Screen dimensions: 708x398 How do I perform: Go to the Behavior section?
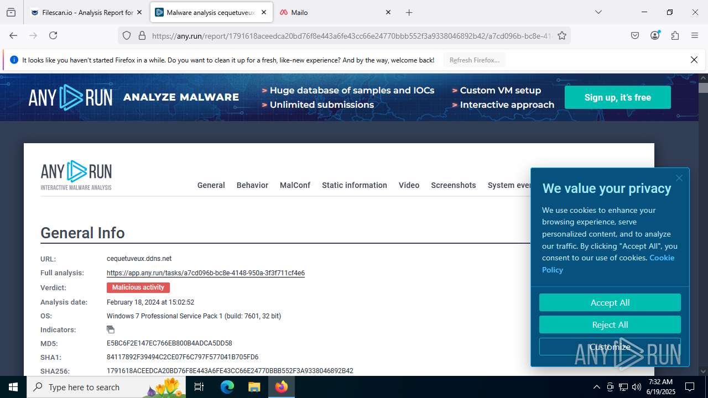click(x=252, y=185)
